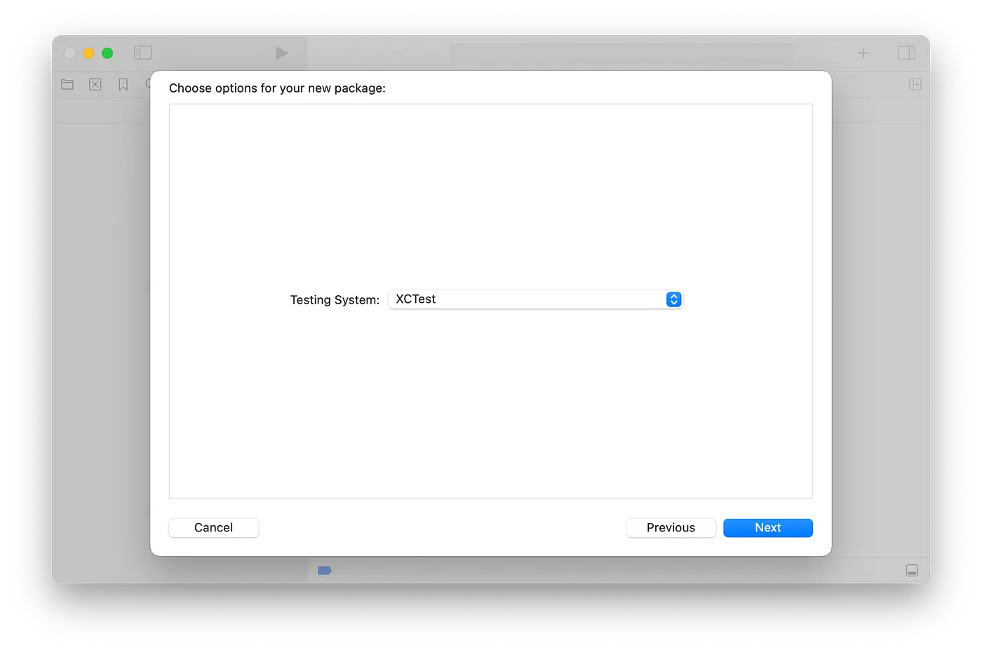Image resolution: width=982 pixels, height=652 pixels.
Task: Toggle the debug area icon at bottom right
Action: tap(912, 570)
